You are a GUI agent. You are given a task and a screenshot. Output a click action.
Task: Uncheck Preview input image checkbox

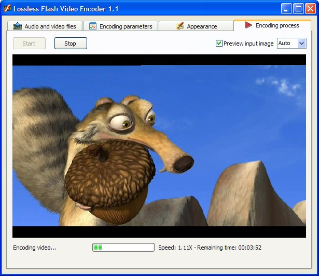tap(219, 43)
